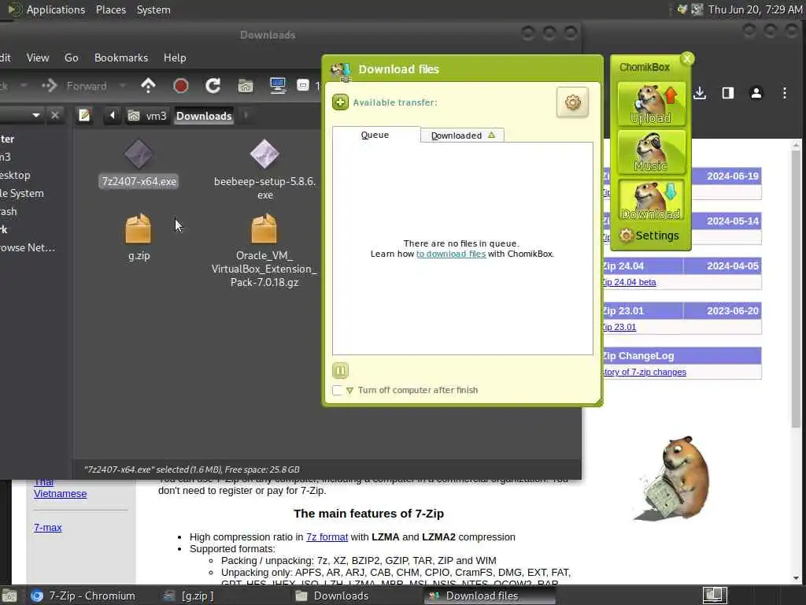Expand the turn off computer options triangle
The height and width of the screenshot is (605, 806).
[x=349, y=391]
